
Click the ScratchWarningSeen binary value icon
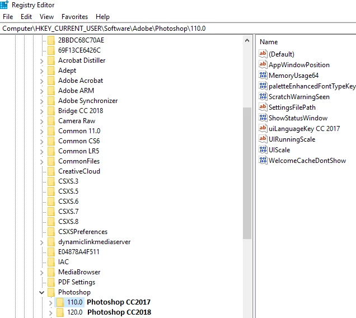(263, 96)
